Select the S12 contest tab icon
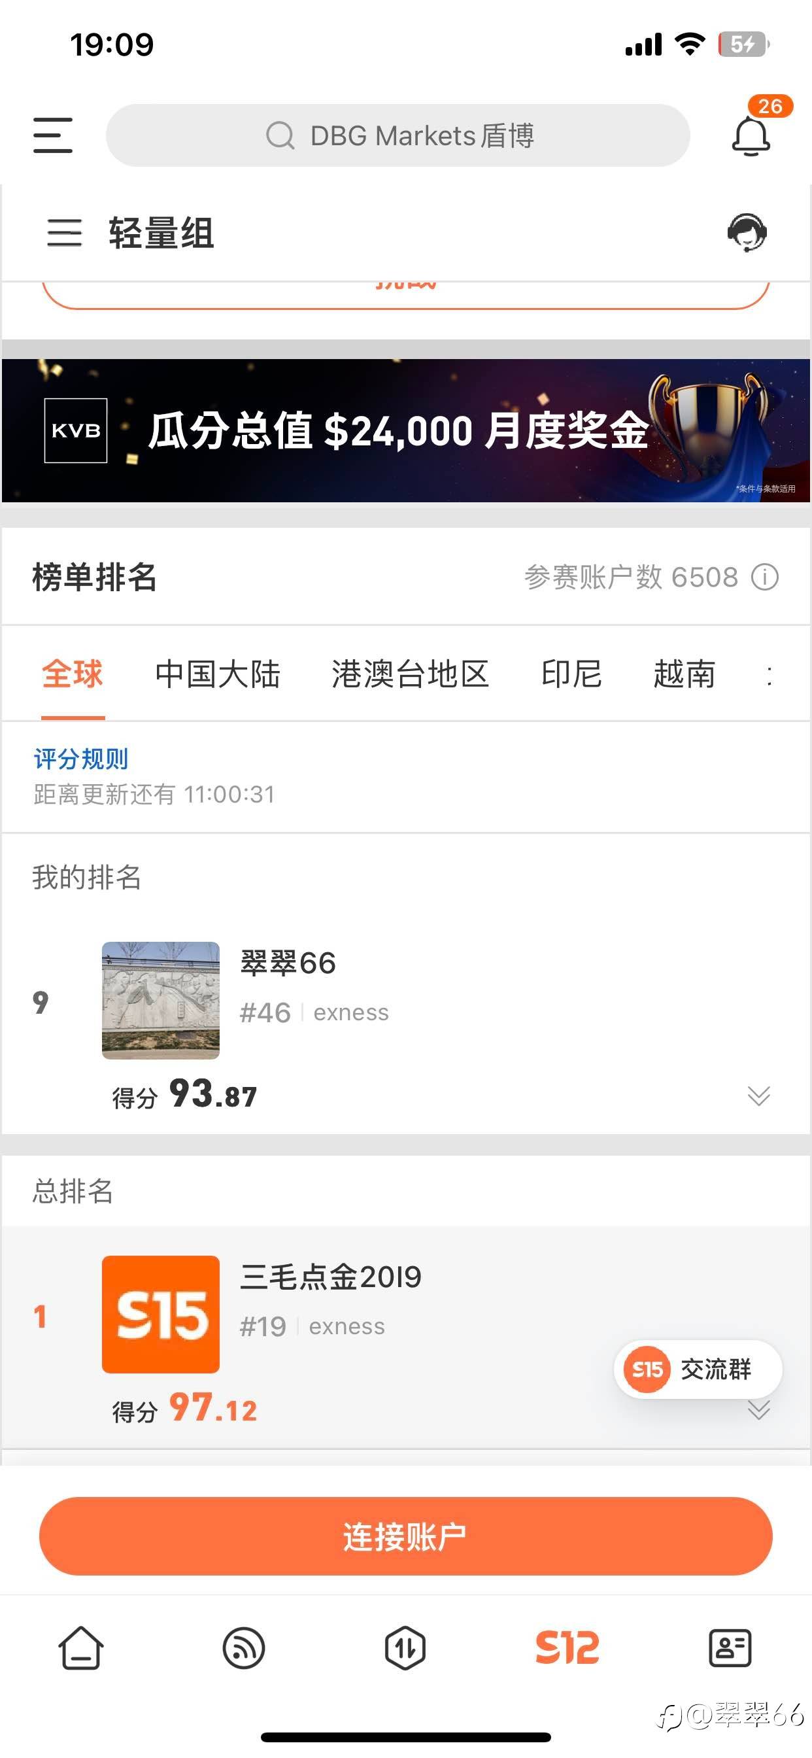This screenshot has height=1758, width=812. pyautogui.click(x=567, y=1648)
